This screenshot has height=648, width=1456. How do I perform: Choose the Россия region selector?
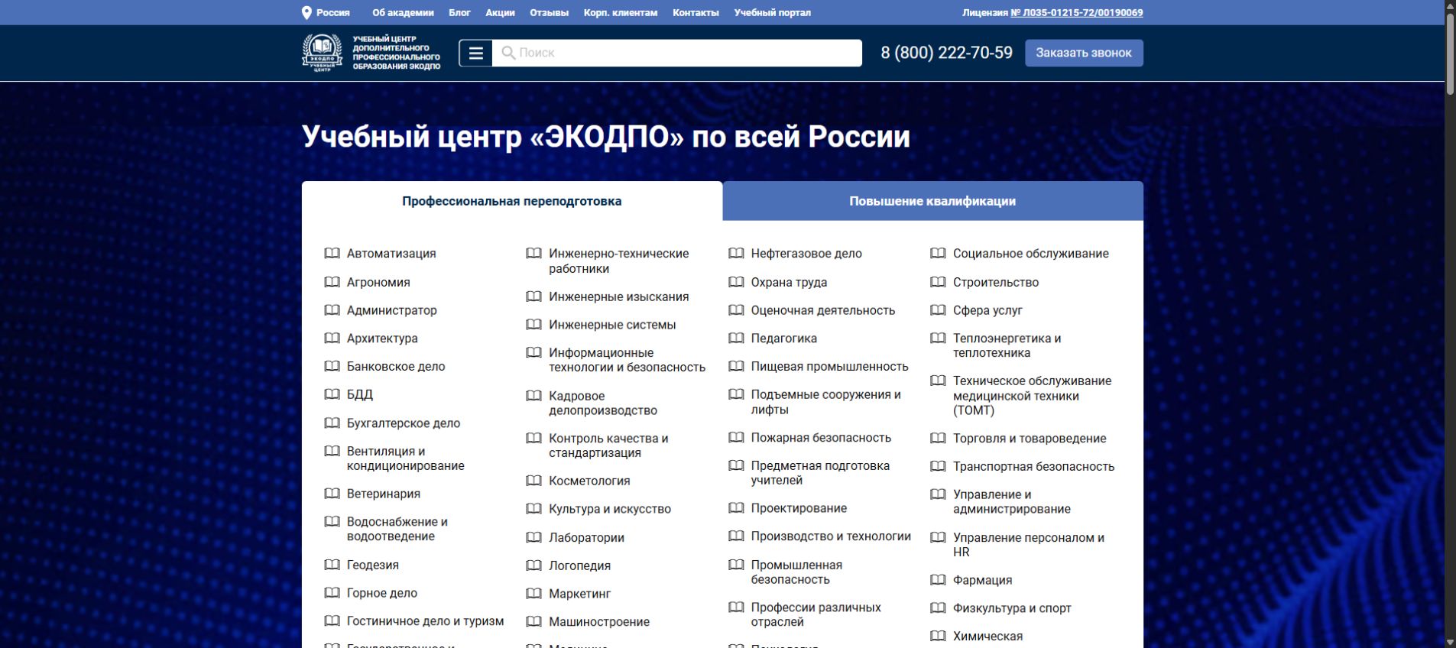point(326,13)
